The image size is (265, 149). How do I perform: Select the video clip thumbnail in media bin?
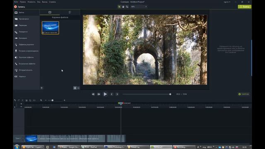tap(51, 28)
